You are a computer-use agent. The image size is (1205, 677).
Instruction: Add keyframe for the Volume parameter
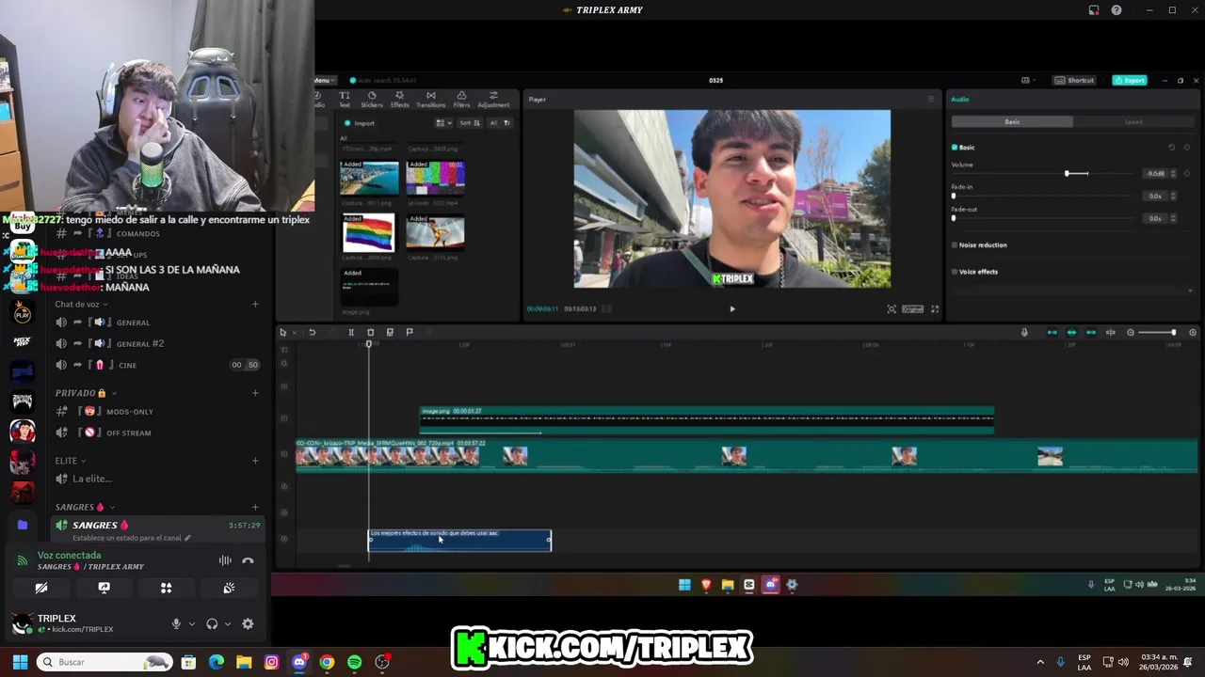1187,173
